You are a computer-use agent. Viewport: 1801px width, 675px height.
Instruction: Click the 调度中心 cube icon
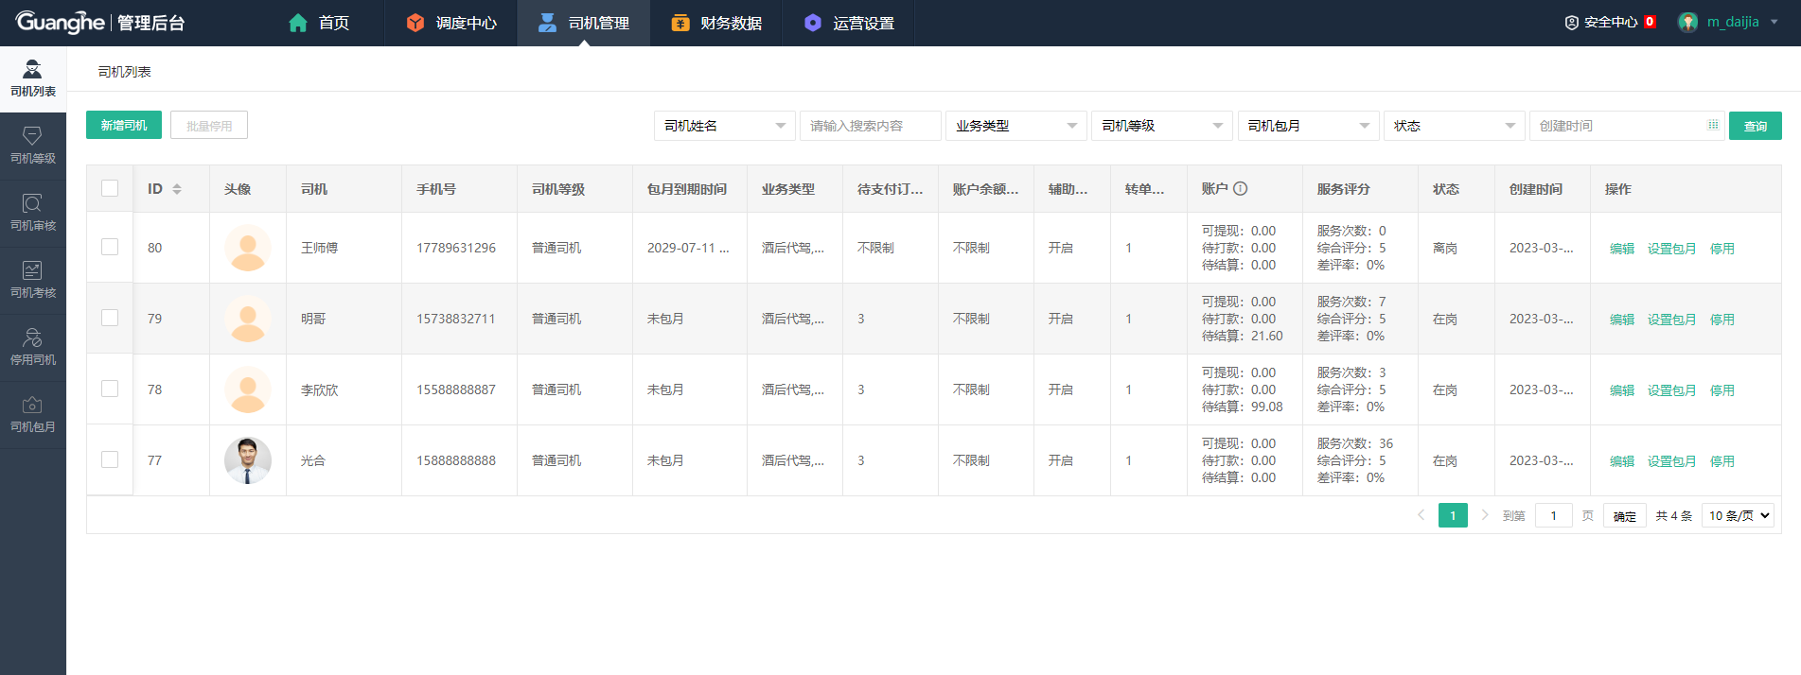415,23
